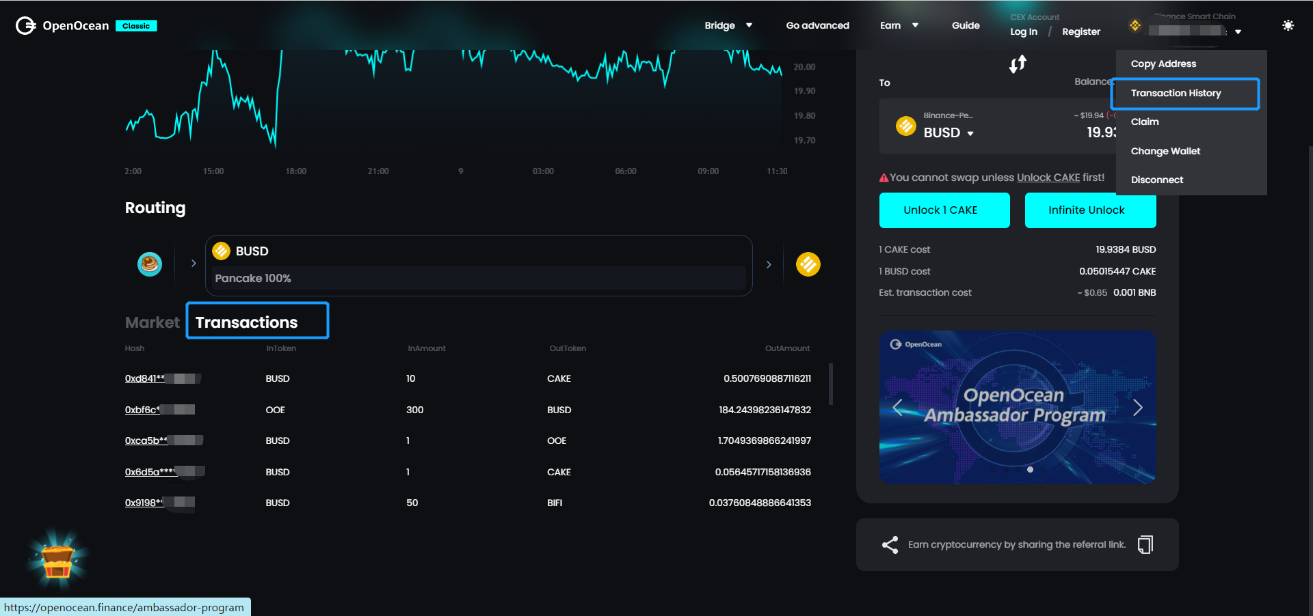The image size is (1313, 616).
Task: Go to previous banner slide
Action: (x=898, y=407)
